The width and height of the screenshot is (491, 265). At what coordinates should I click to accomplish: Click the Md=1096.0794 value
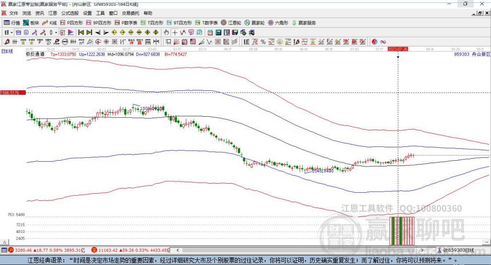tap(120, 54)
